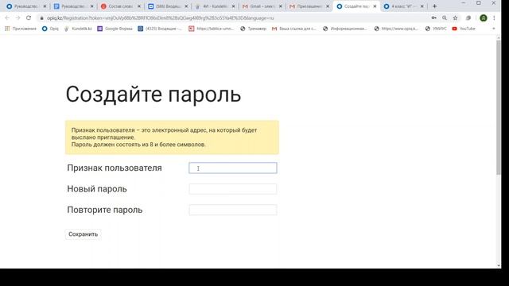The image size is (509, 286).
Task: Click the page vertical scrollbar thumb
Action: pos(499,108)
